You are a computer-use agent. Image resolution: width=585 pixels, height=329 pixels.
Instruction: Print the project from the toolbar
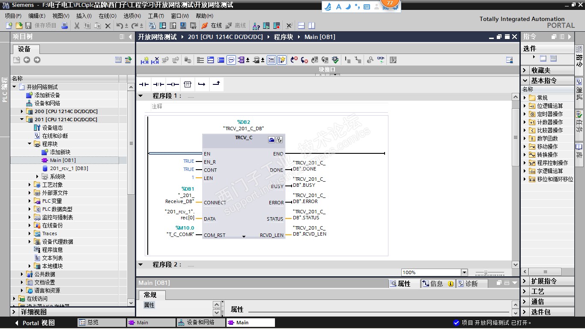click(x=65, y=26)
